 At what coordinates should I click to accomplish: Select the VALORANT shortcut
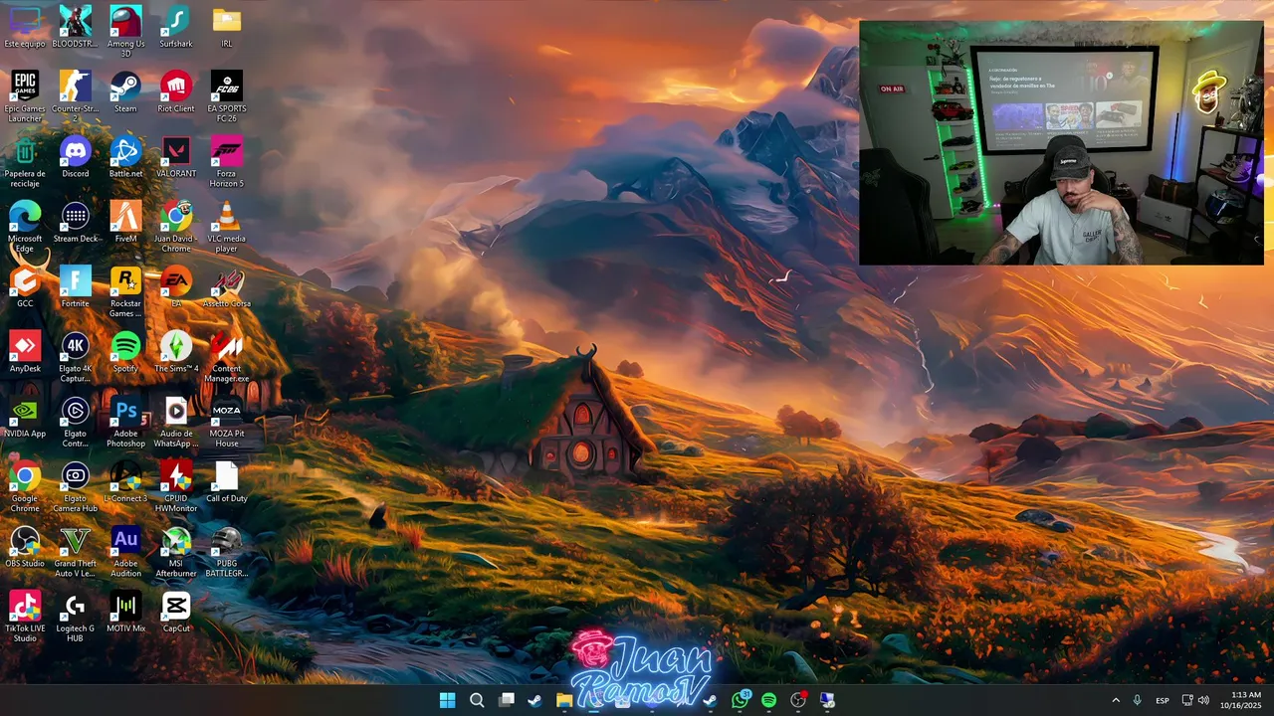[x=176, y=157]
